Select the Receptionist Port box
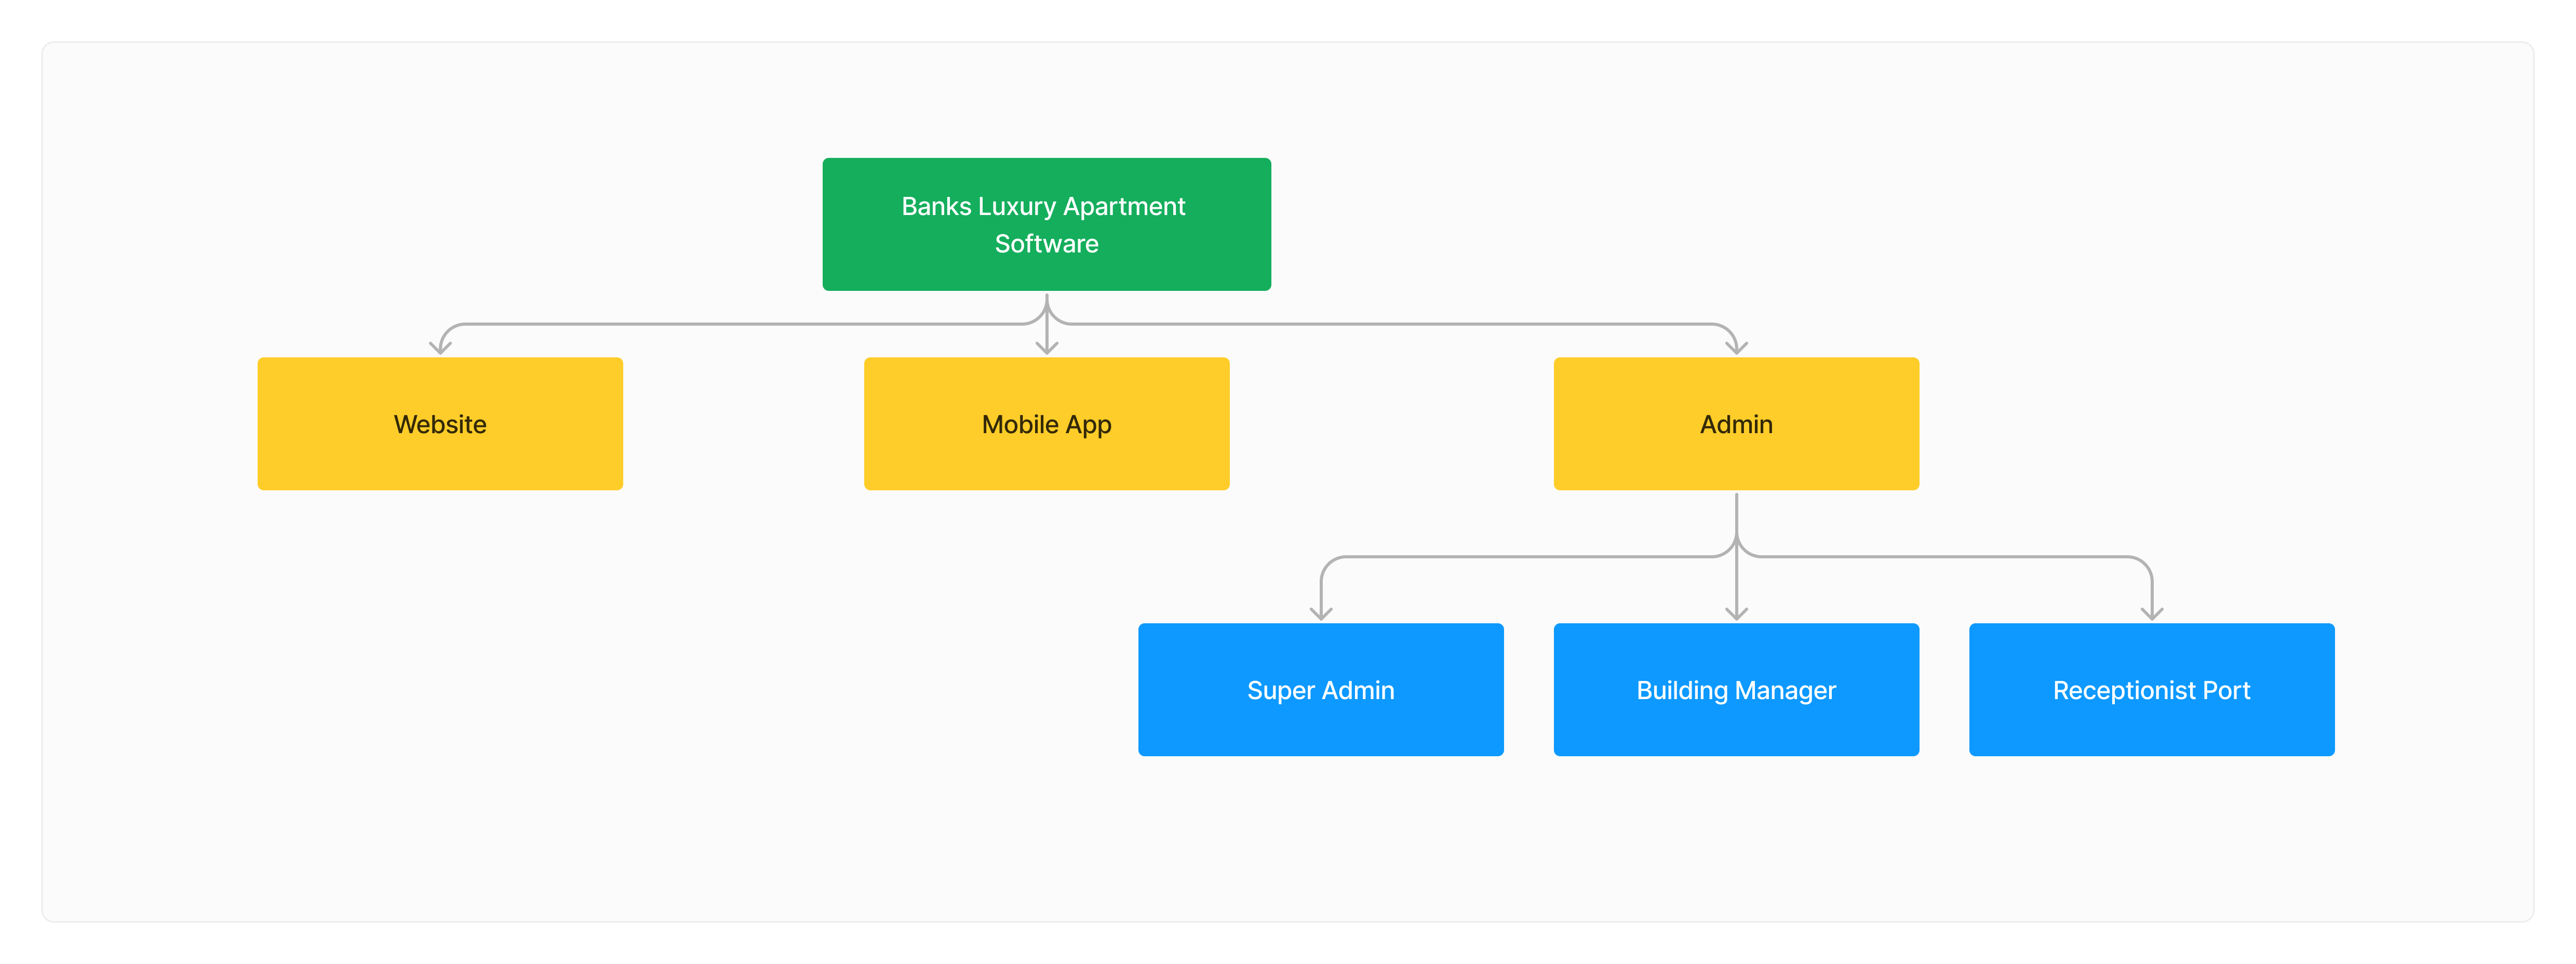 (x=2151, y=690)
